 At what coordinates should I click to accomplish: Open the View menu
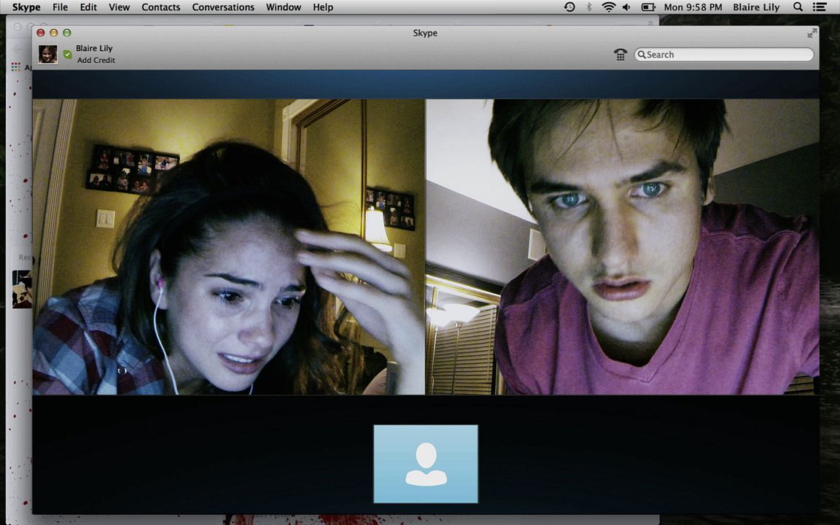[x=119, y=7]
